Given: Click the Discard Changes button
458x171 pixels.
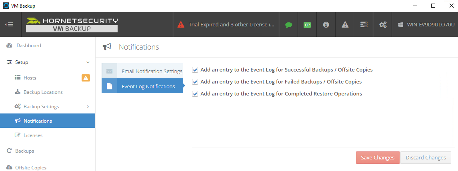Looking at the screenshot, I should pos(426,157).
